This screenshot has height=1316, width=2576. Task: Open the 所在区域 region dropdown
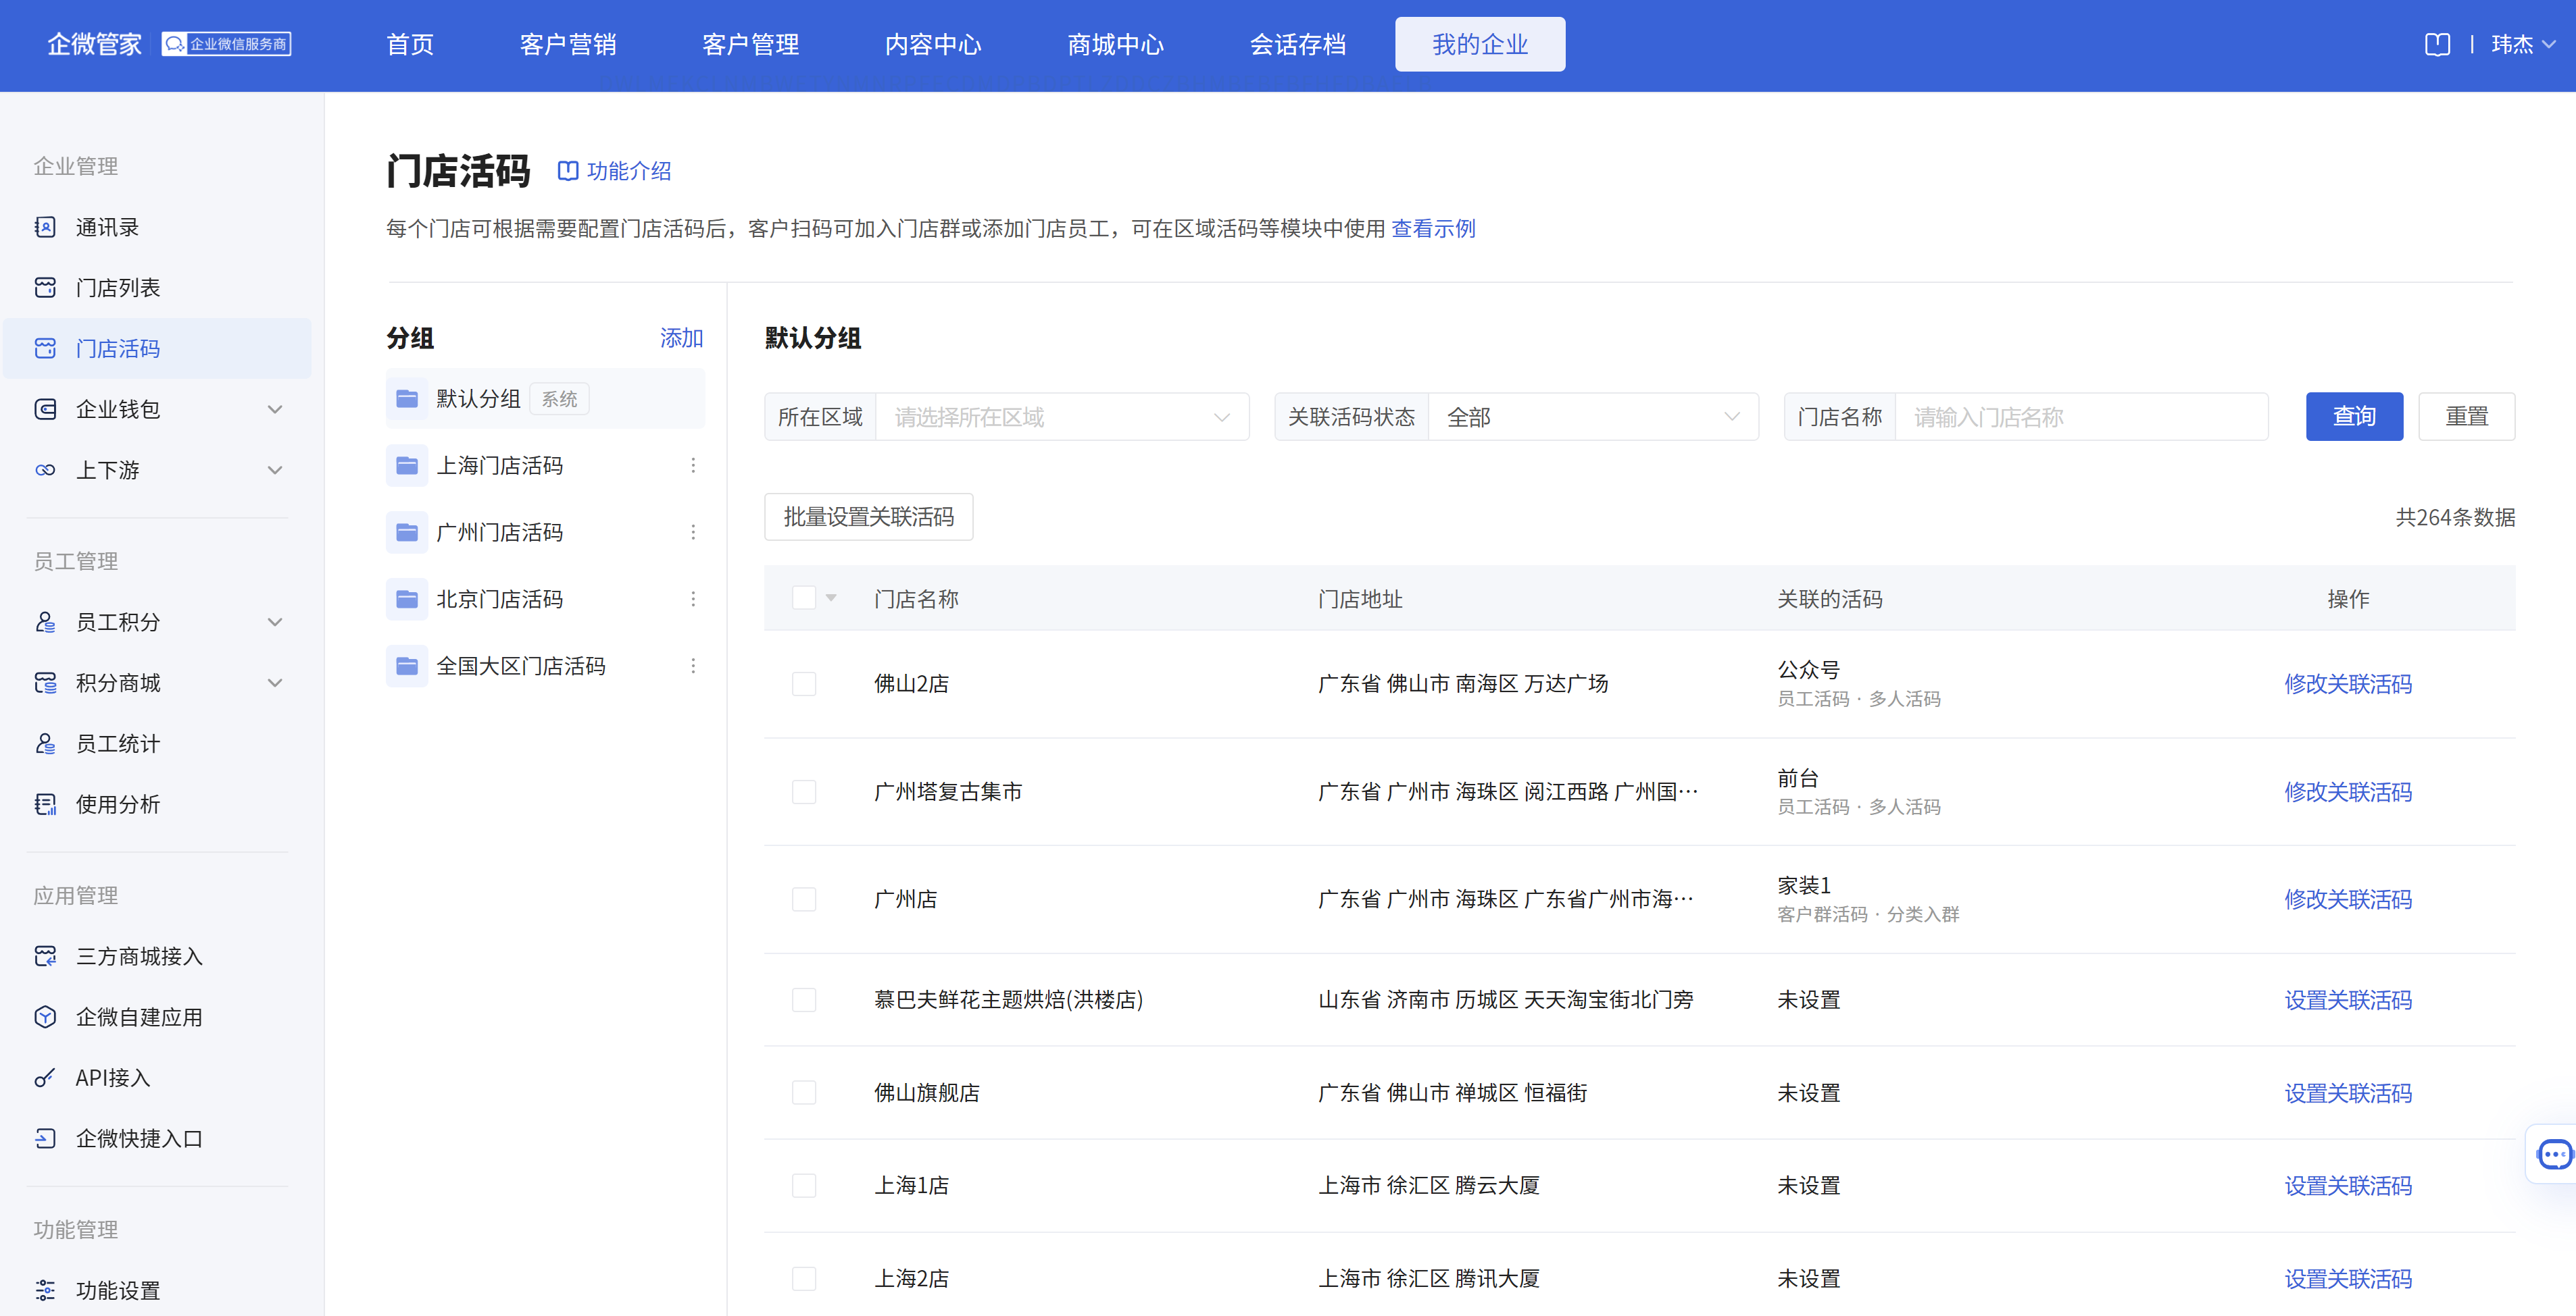click(x=1062, y=417)
